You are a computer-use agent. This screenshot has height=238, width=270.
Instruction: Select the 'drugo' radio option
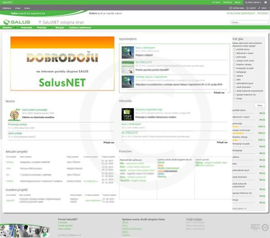pyautogui.click(x=234, y=98)
